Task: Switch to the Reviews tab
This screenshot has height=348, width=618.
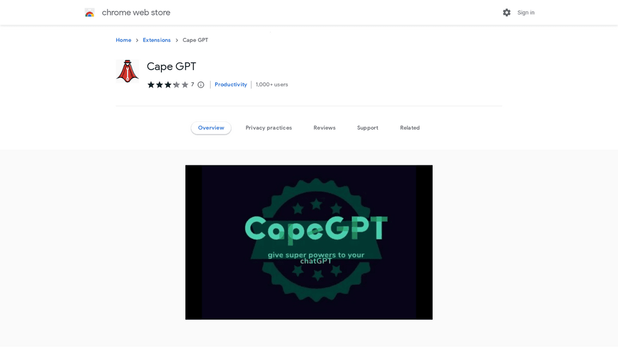Action: 324,128
